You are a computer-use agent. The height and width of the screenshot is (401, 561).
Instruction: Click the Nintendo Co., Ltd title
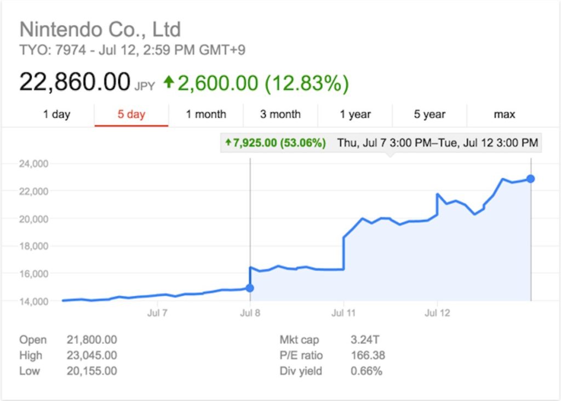pos(100,29)
